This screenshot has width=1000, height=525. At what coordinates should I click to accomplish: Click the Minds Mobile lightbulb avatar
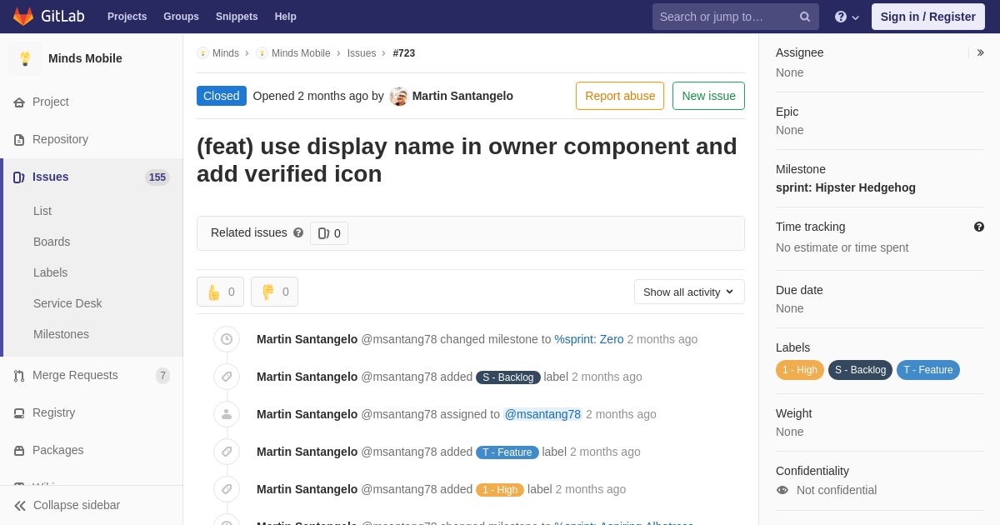click(x=25, y=58)
